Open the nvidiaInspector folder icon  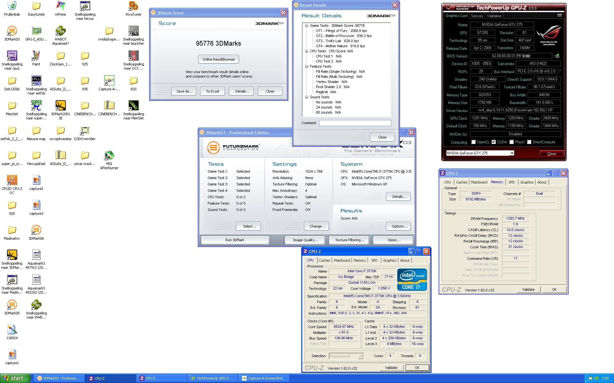click(109, 34)
